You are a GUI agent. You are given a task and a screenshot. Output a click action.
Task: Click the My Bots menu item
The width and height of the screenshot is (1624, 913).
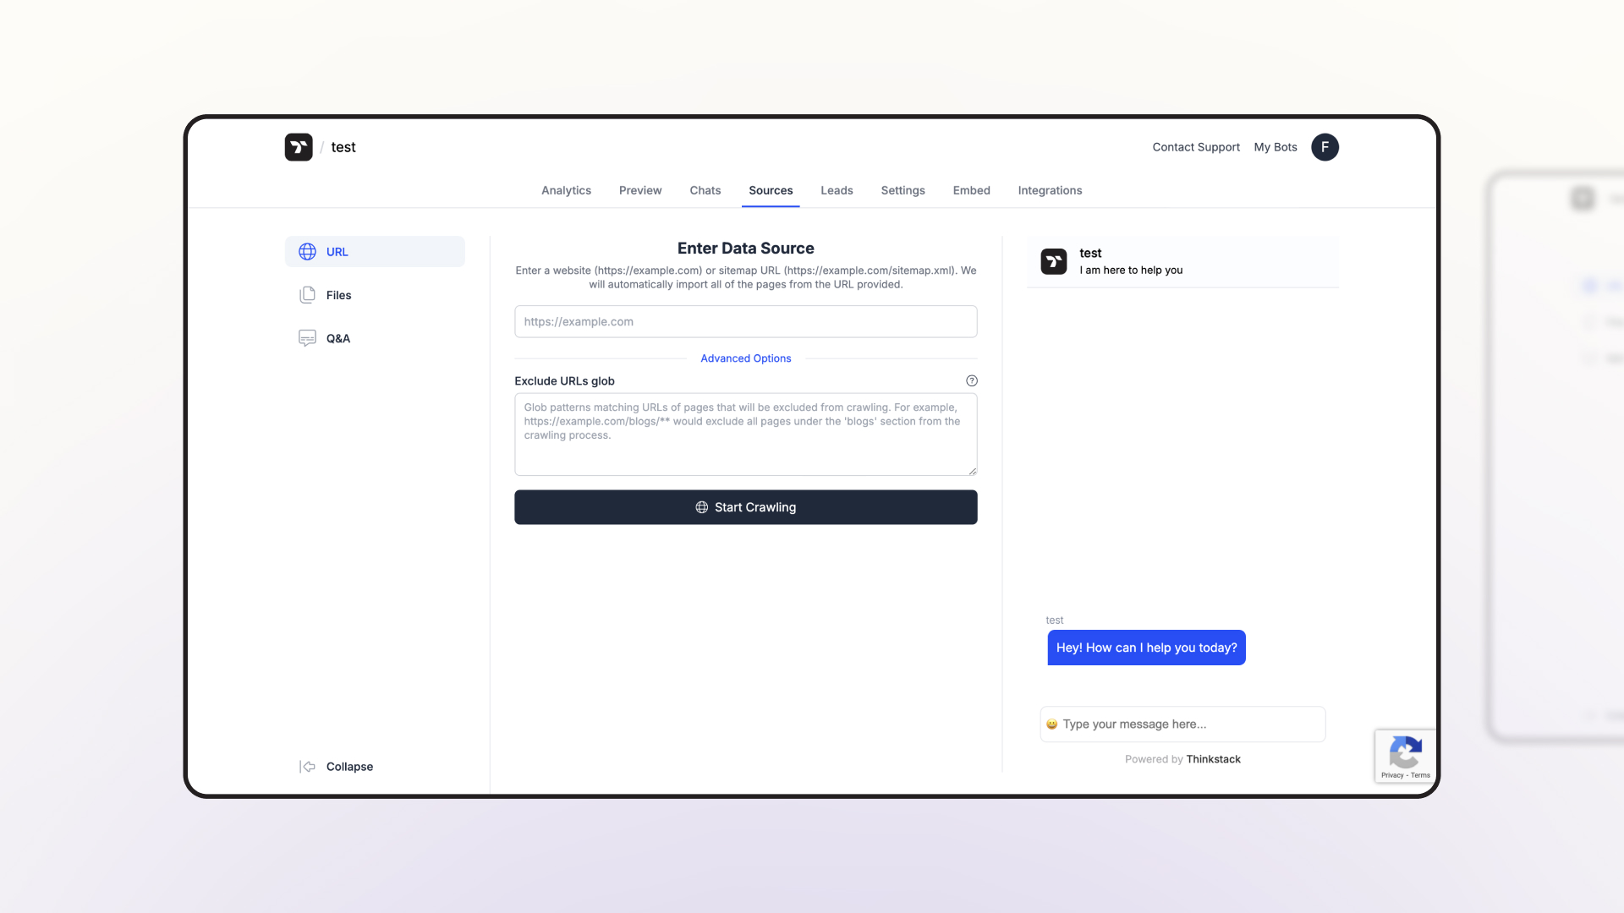tap(1275, 147)
